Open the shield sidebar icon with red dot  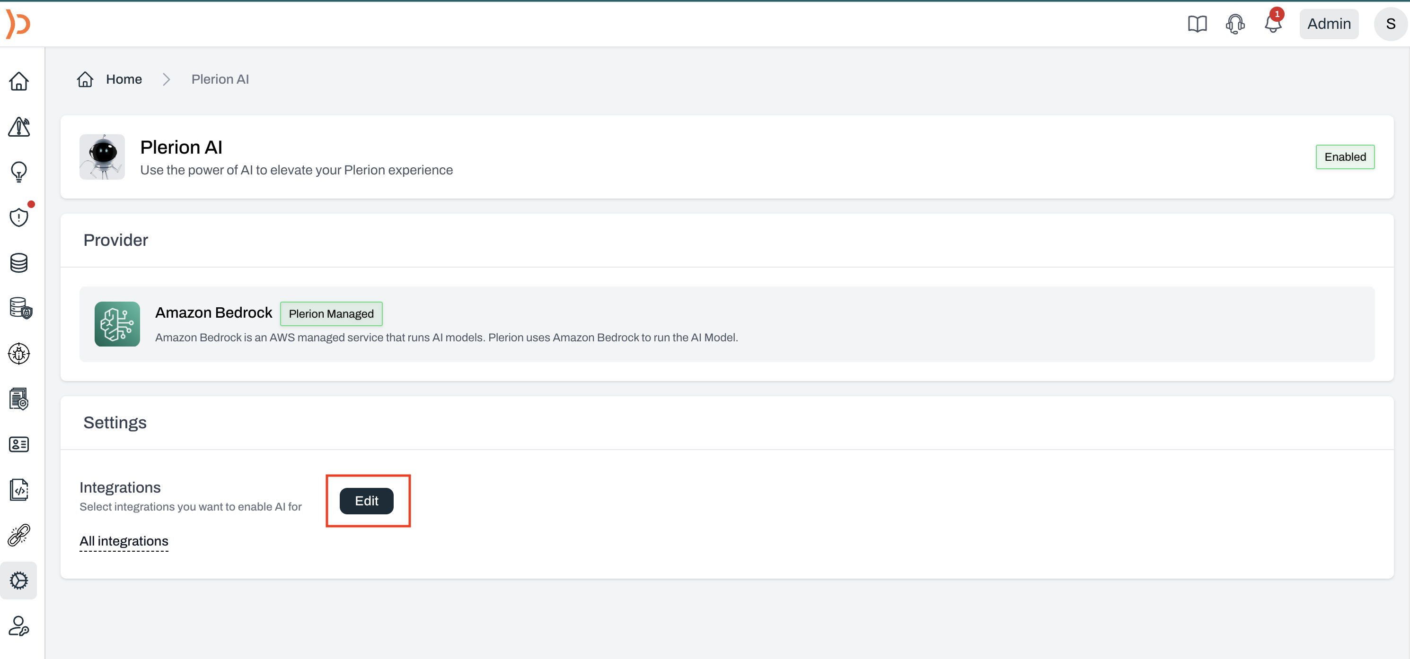click(x=18, y=217)
